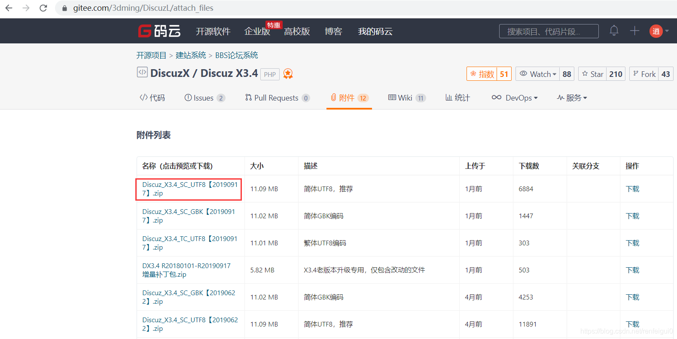
Task: Open 博客 in the top navigation
Action: pyautogui.click(x=333, y=31)
